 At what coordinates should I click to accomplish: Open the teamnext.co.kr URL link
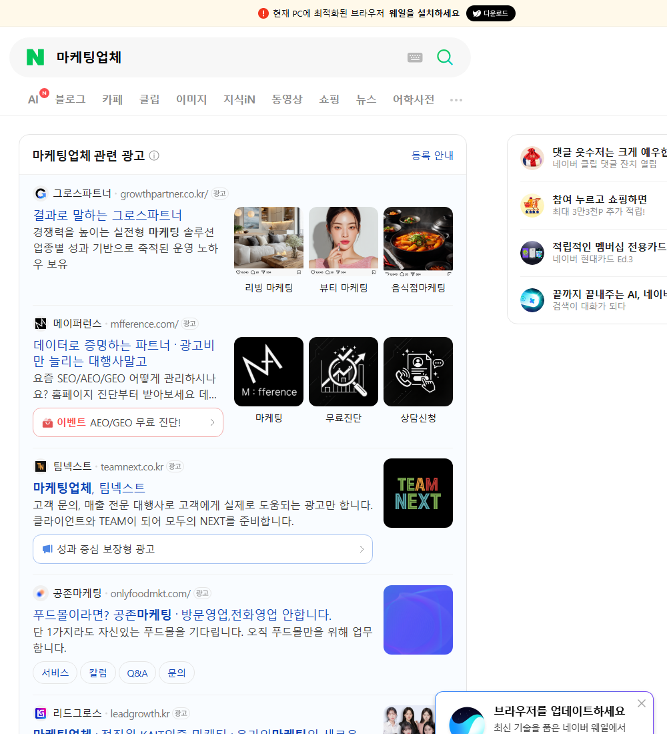point(132,466)
